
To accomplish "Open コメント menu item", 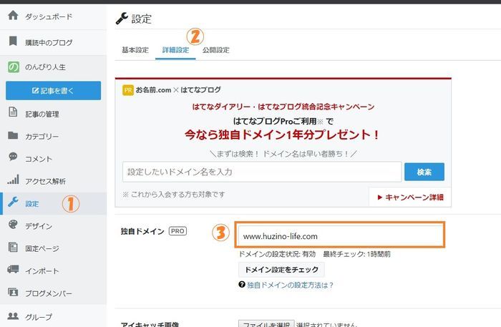I will tap(39, 159).
